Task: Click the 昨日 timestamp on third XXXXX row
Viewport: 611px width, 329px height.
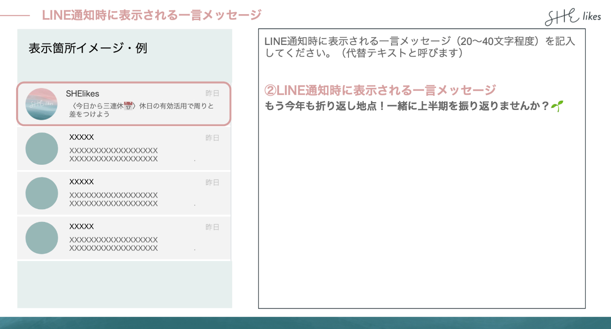Action: point(212,227)
